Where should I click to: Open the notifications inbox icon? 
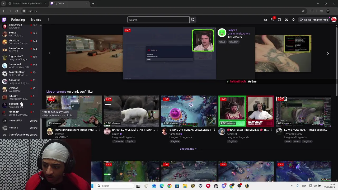(x=272, y=20)
